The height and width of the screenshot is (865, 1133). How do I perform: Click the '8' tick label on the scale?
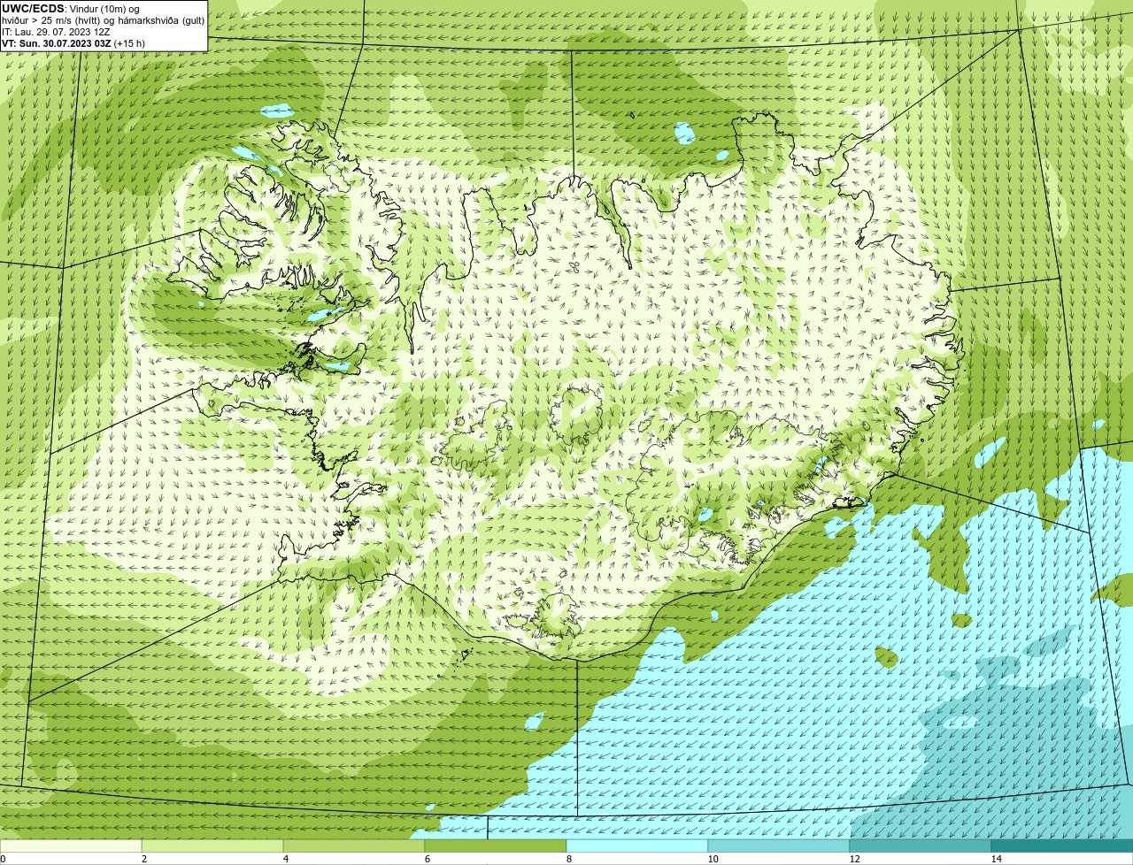pos(568,859)
